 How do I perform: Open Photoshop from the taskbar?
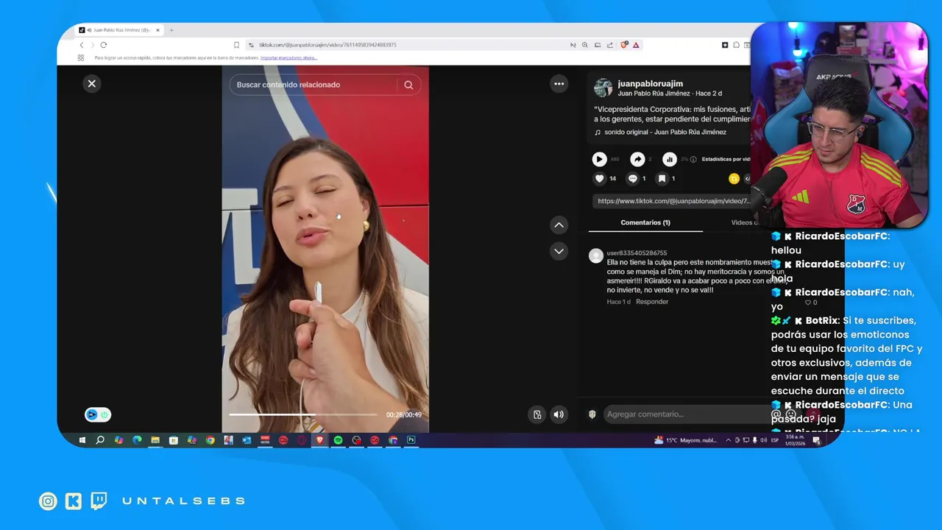411,440
